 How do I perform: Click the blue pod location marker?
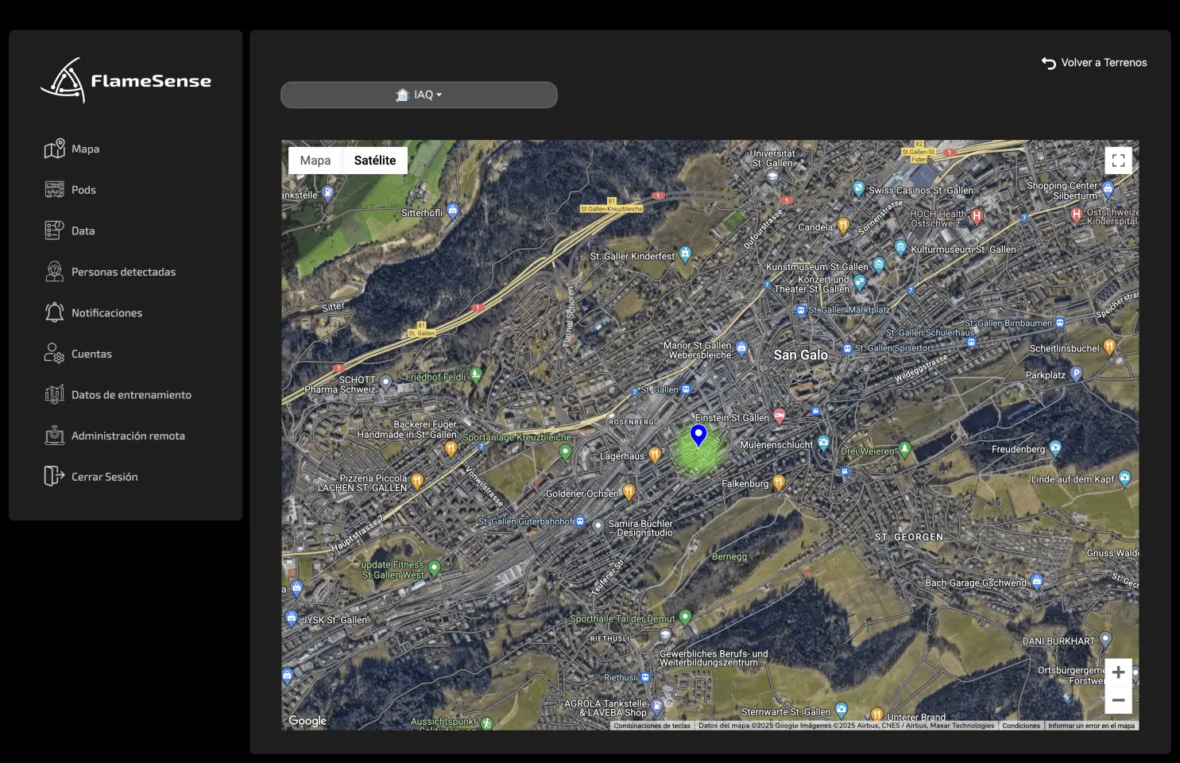pyautogui.click(x=698, y=435)
